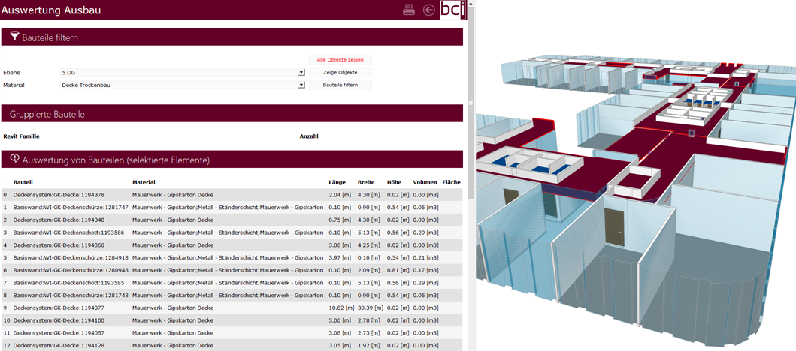Click Auswertung von Bauteilen section header

(x=232, y=160)
